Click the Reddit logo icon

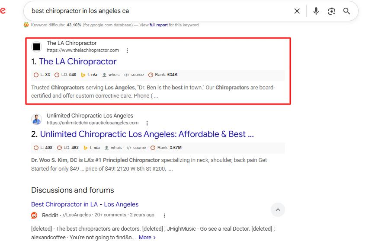click(x=35, y=216)
